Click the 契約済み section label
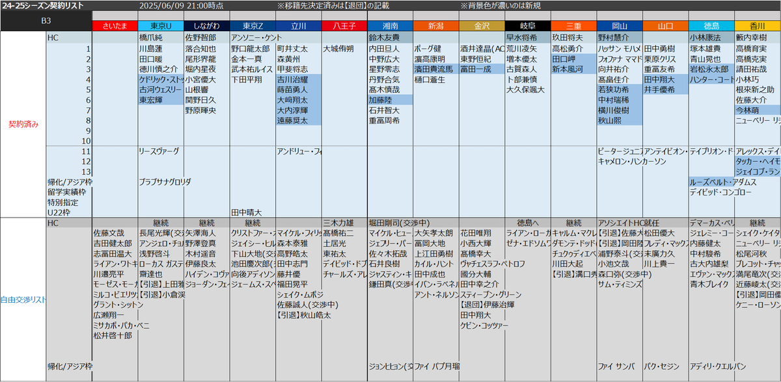 coord(23,123)
